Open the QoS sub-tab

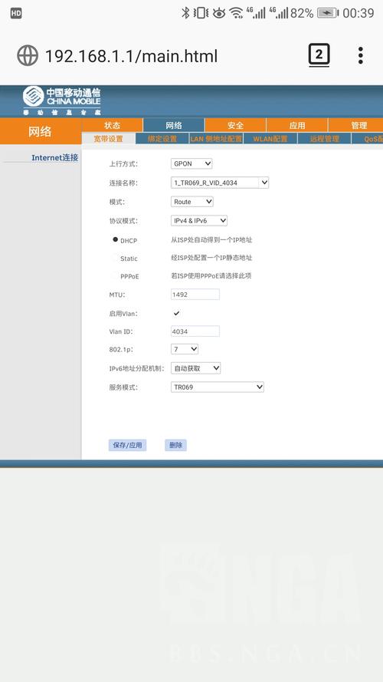pyautogui.click(x=368, y=139)
